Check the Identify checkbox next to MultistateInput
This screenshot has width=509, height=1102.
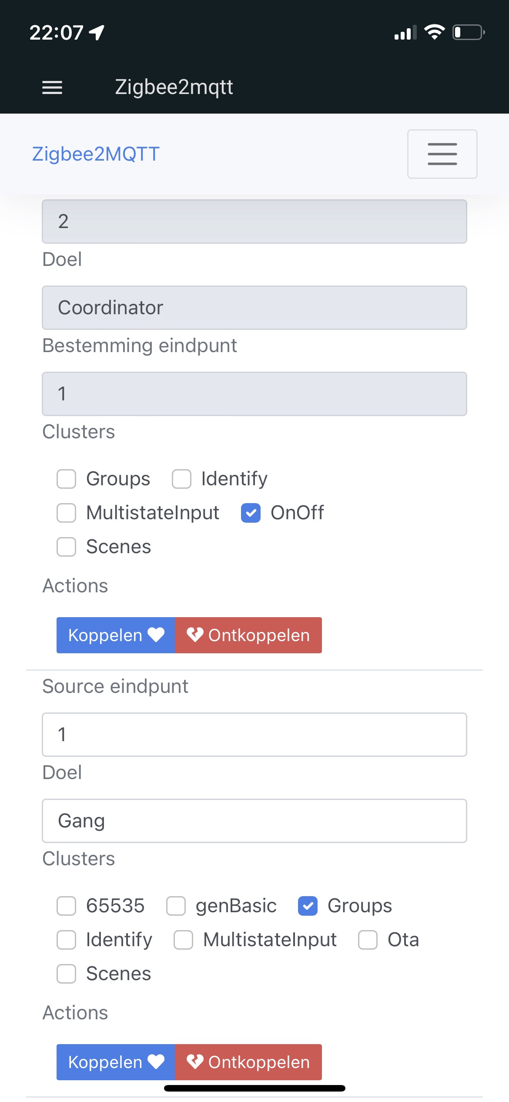click(x=181, y=479)
